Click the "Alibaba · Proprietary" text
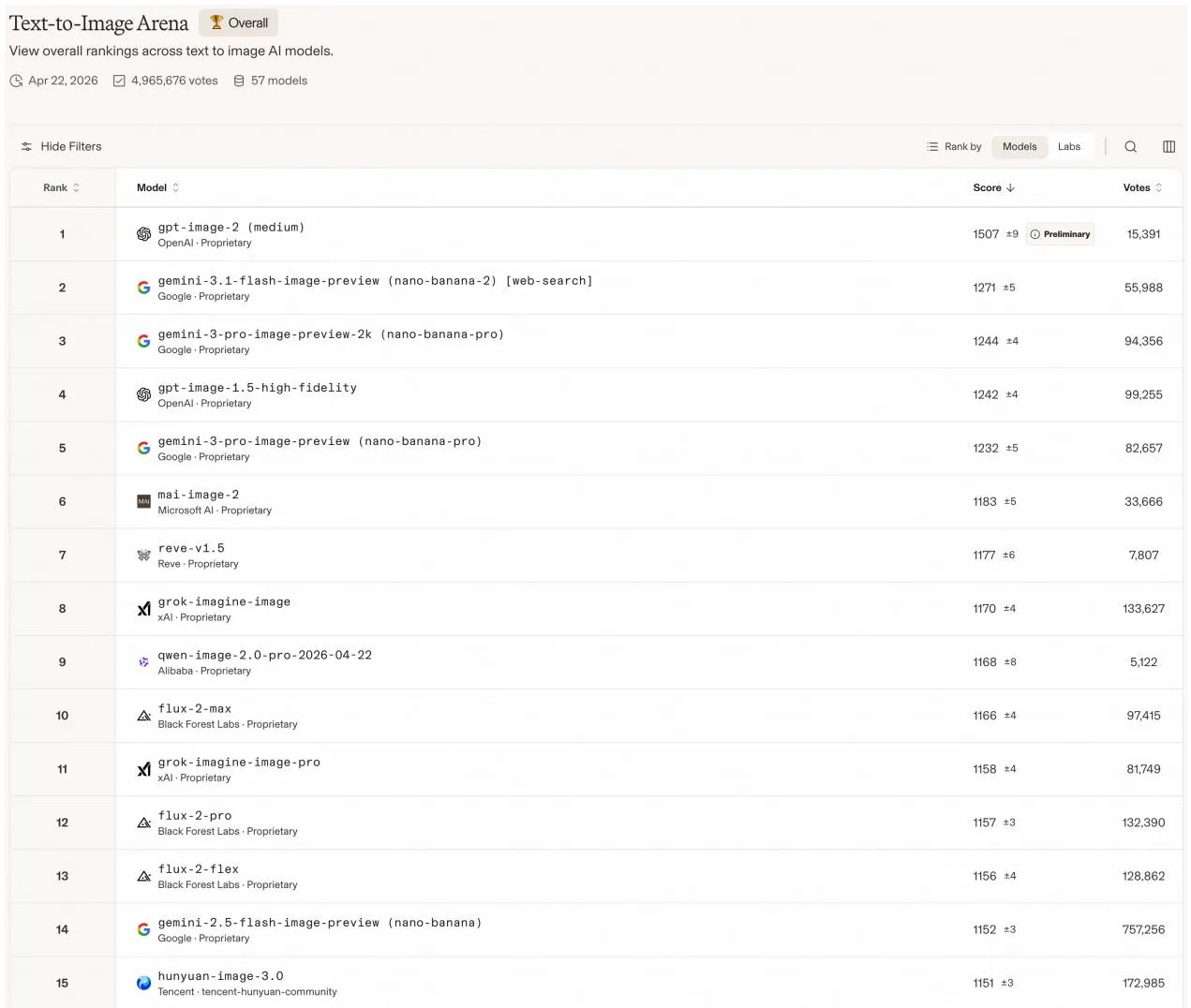This screenshot has height=1008, width=1191. 204,671
